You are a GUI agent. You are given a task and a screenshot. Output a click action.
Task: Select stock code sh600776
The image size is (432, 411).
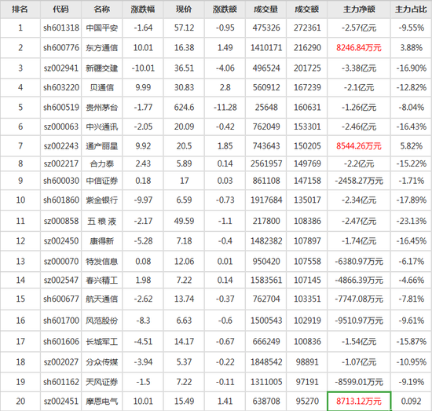click(61, 48)
